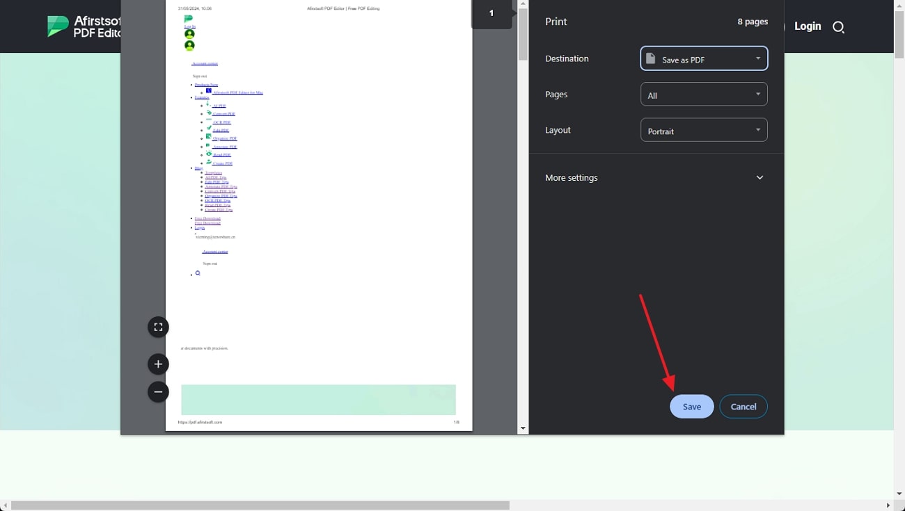
Task: Click the Afirstsoft logo in the site header
Action: [84, 26]
